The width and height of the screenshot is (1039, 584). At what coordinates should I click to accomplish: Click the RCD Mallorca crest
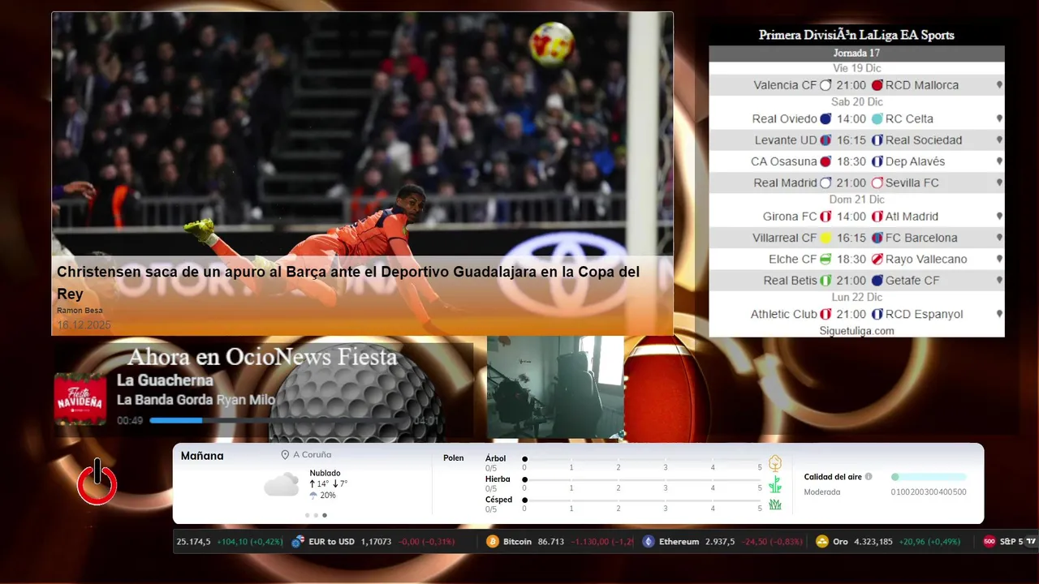click(x=877, y=85)
